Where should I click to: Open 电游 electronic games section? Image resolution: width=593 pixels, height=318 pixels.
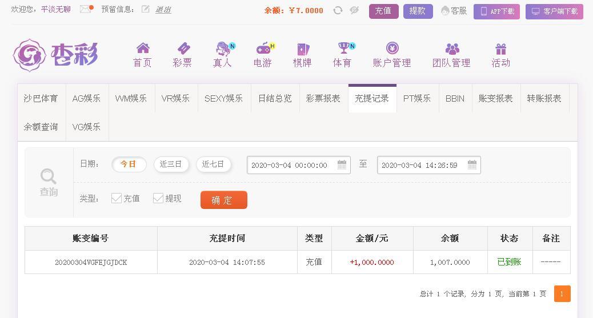pos(263,55)
